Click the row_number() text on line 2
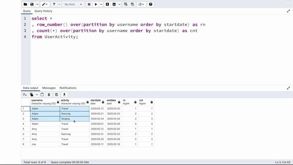The image size is (293, 165). 52,25
